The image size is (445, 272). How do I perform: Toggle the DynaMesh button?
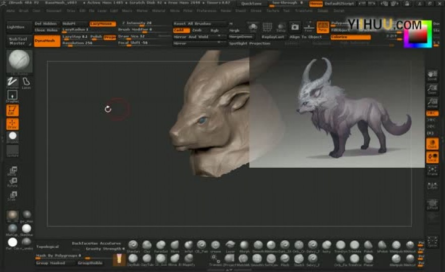point(47,41)
